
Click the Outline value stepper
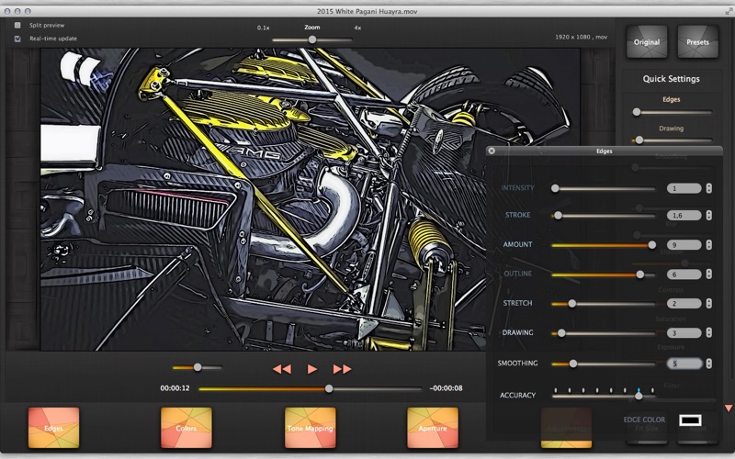pyautogui.click(x=708, y=274)
